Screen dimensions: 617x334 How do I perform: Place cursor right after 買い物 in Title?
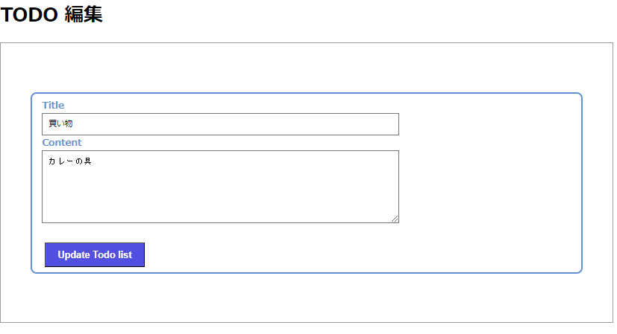(74, 124)
